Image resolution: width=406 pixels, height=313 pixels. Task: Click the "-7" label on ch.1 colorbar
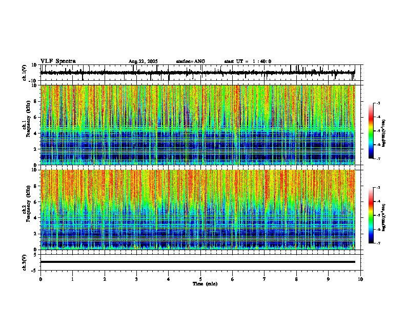click(x=378, y=159)
